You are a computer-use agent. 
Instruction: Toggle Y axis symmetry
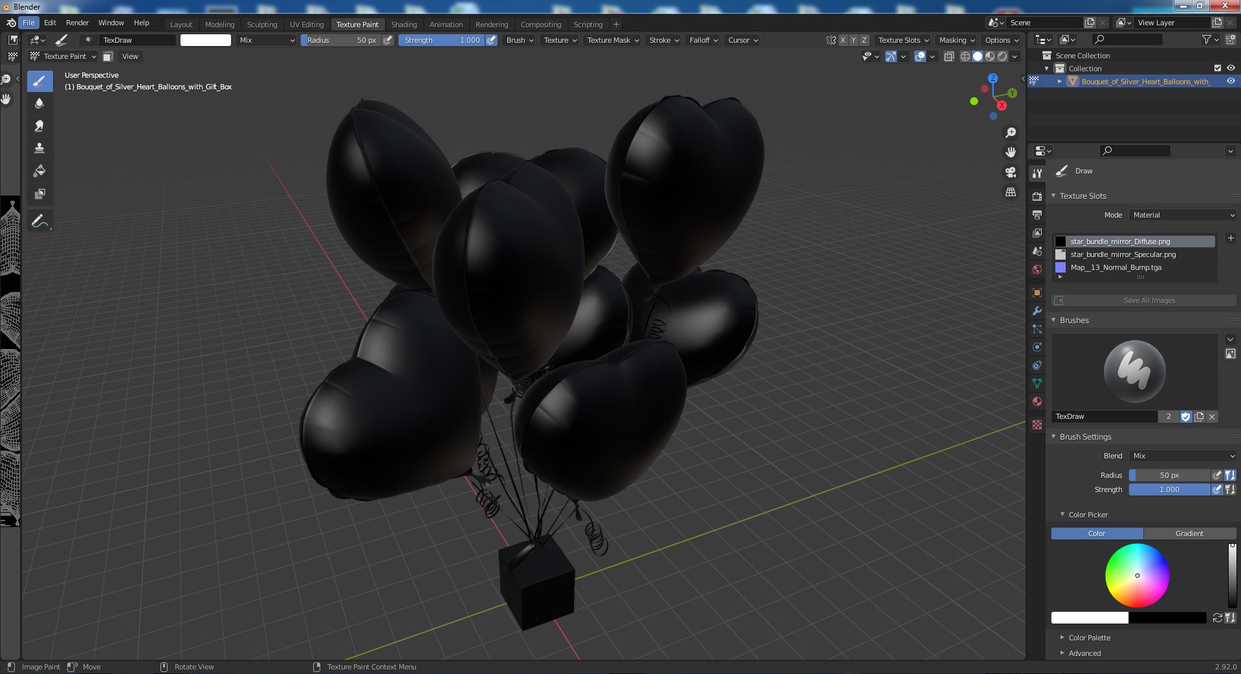pos(853,40)
